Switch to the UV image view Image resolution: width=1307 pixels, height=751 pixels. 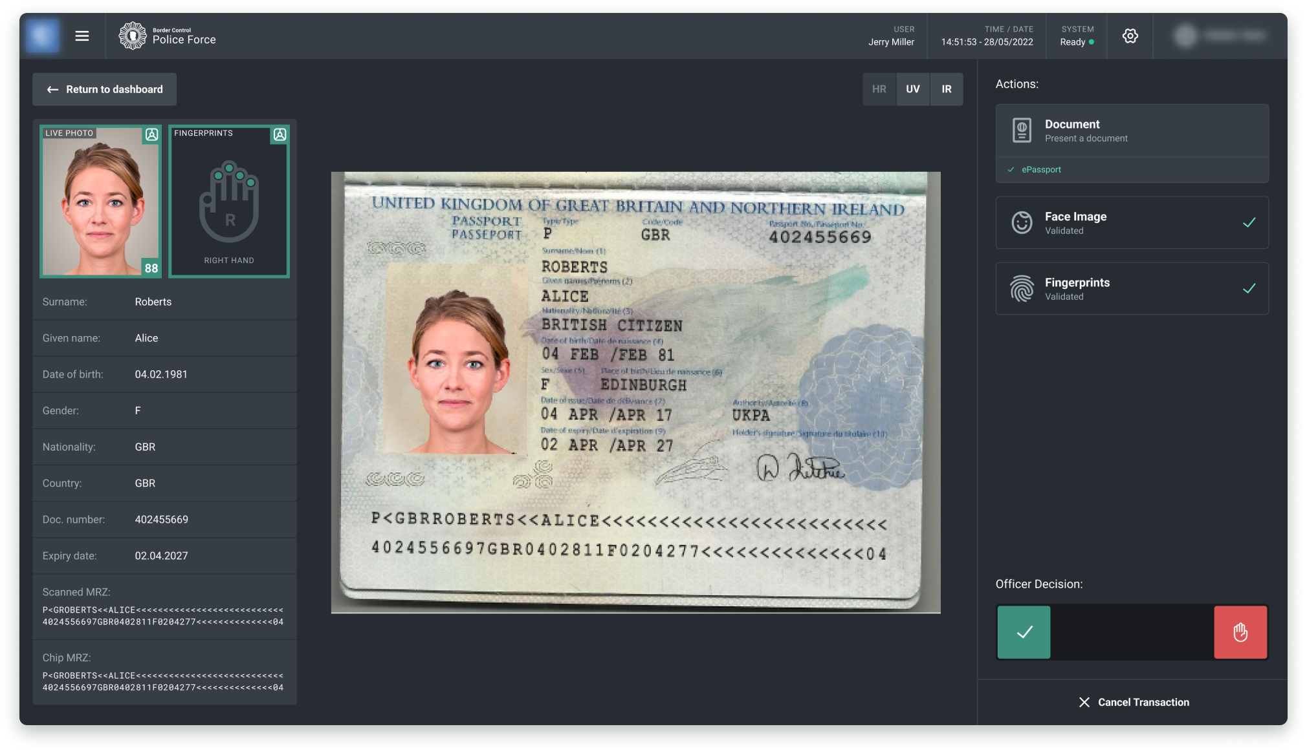pyautogui.click(x=912, y=89)
